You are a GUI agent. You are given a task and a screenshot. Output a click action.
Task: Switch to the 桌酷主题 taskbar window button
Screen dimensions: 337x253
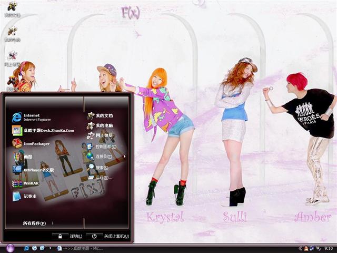(x=80, y=248)
